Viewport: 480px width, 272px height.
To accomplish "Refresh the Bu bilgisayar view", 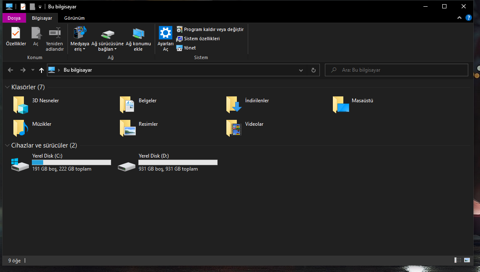I will tap(314, 70).
